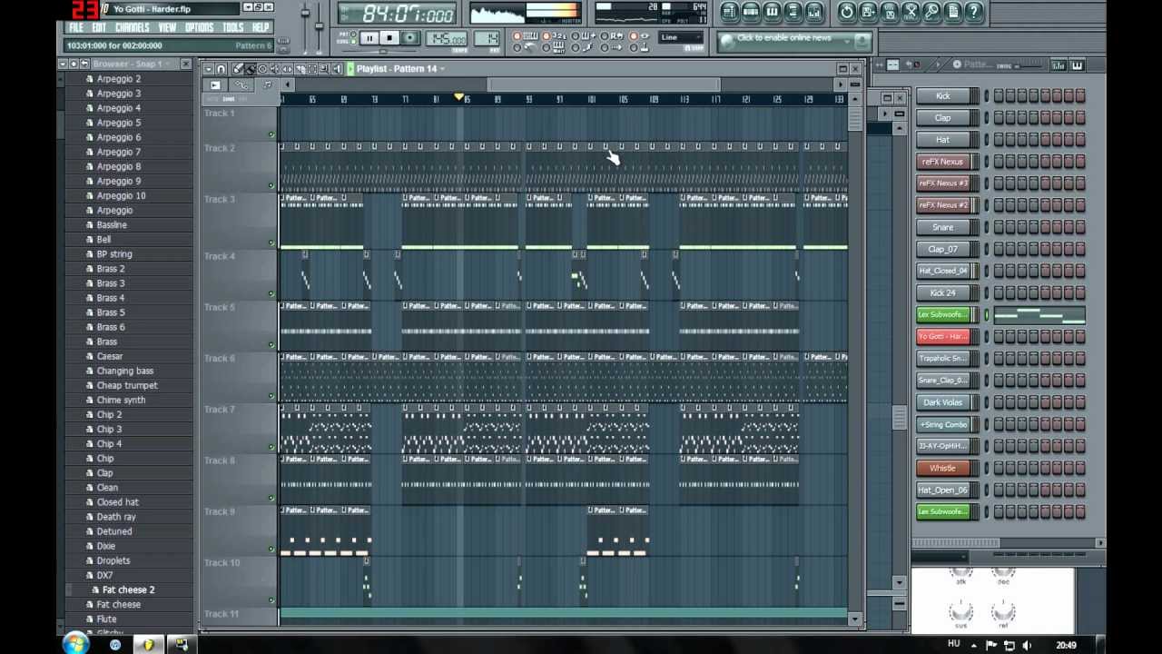Viewport: 1162px width, 654px height.
Task: Open the EDIT menu
Action: (99, 27)
